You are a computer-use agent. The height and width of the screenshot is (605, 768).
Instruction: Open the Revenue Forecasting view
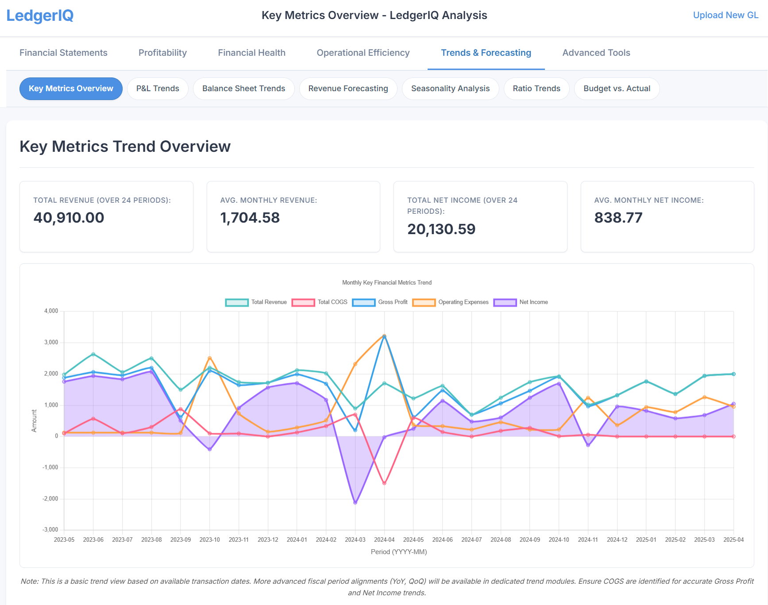pyautogui.click(x=348, y=89)
